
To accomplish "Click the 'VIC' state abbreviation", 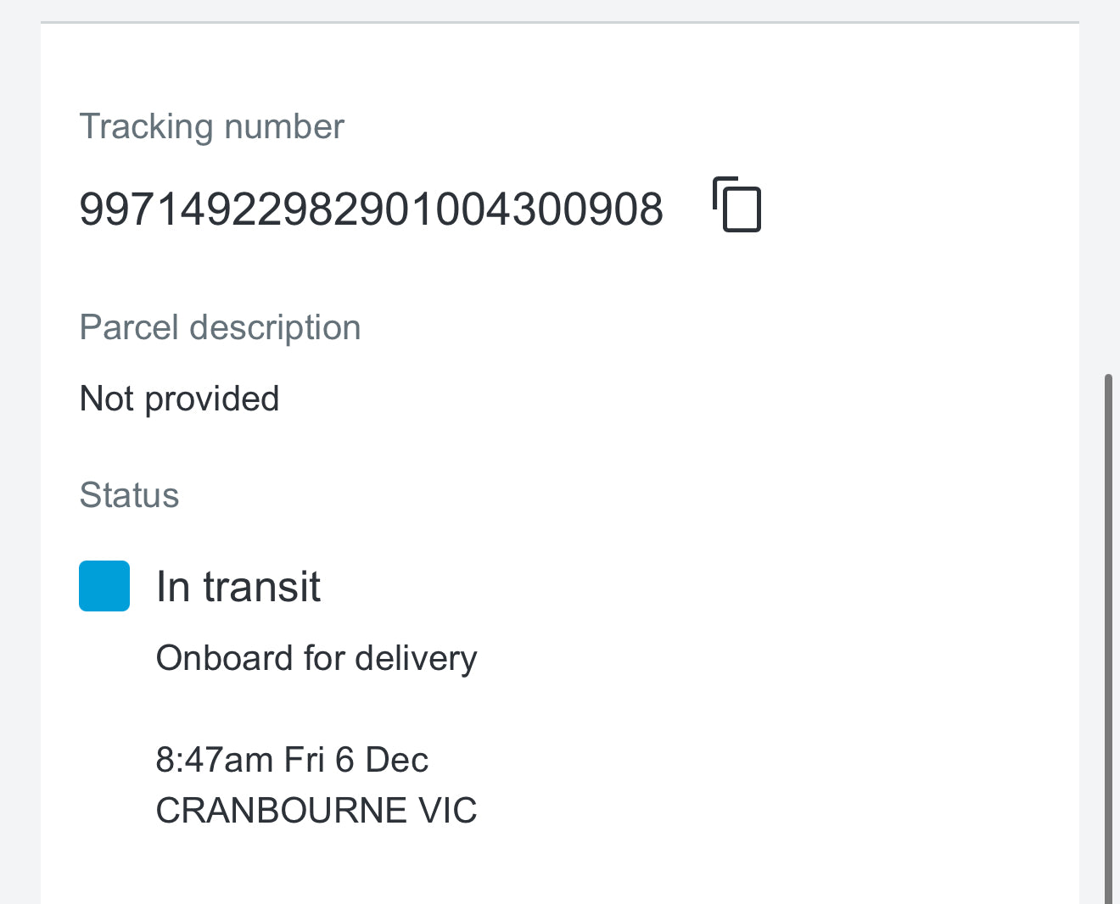I will [447, 811].
